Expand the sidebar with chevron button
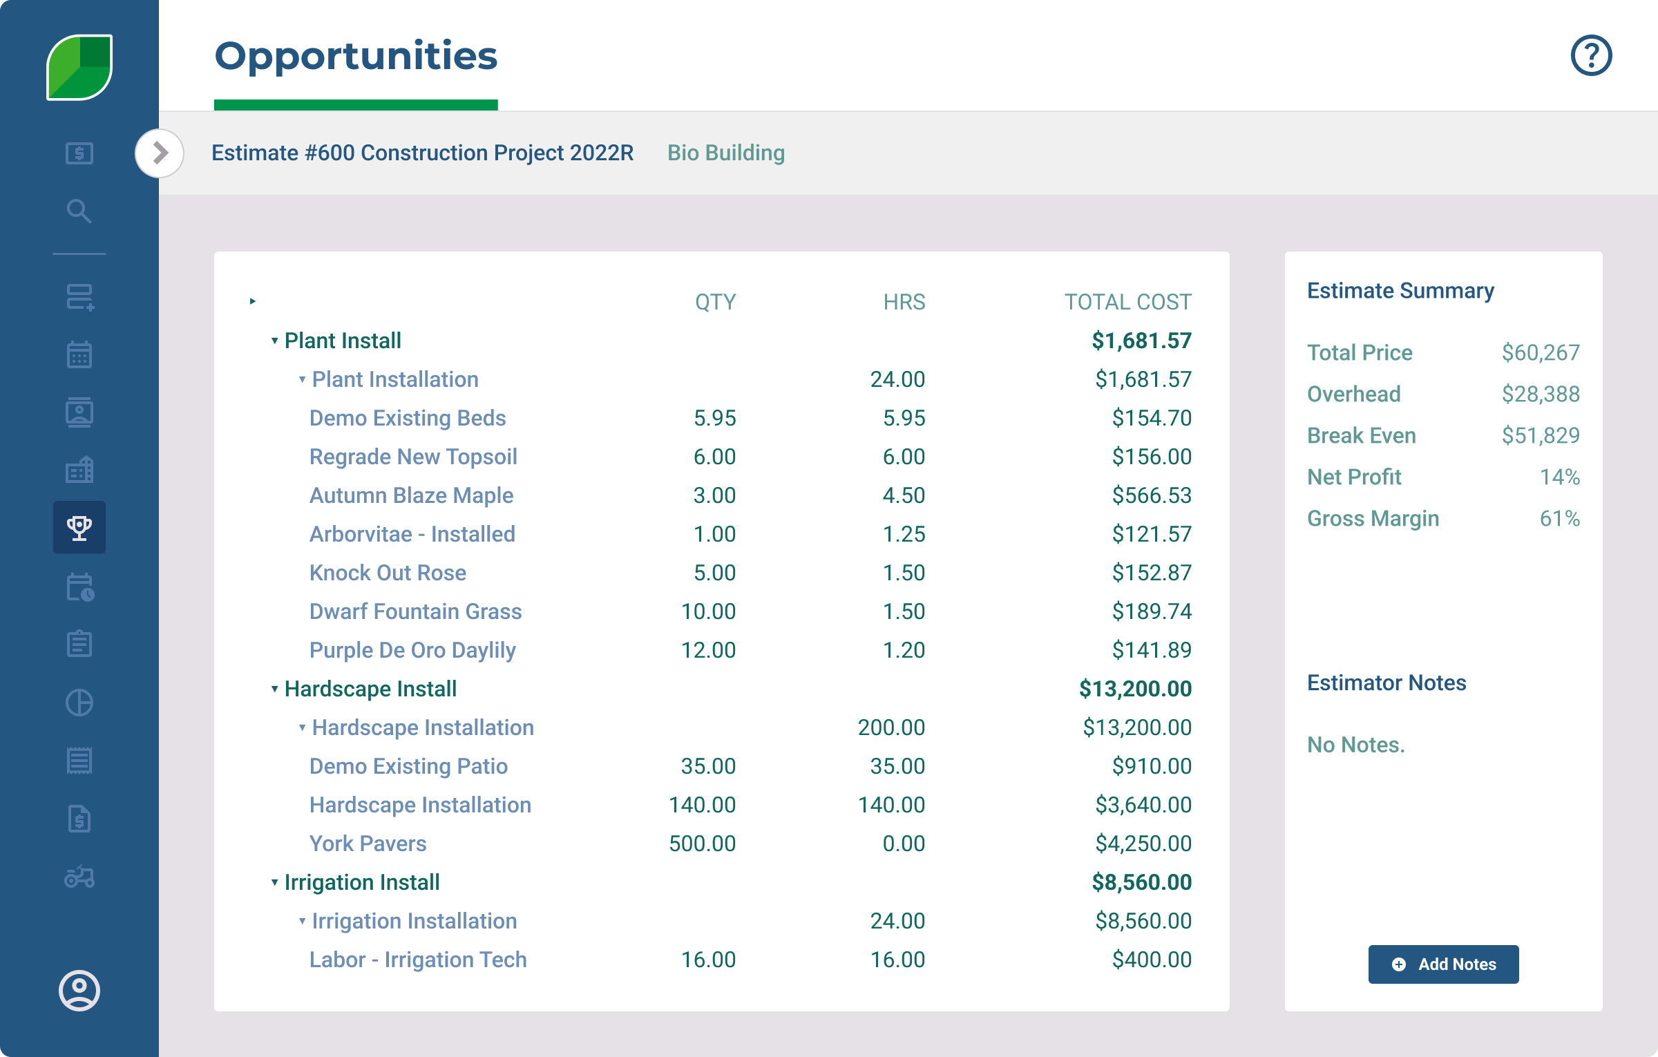 tap(160, 153)
